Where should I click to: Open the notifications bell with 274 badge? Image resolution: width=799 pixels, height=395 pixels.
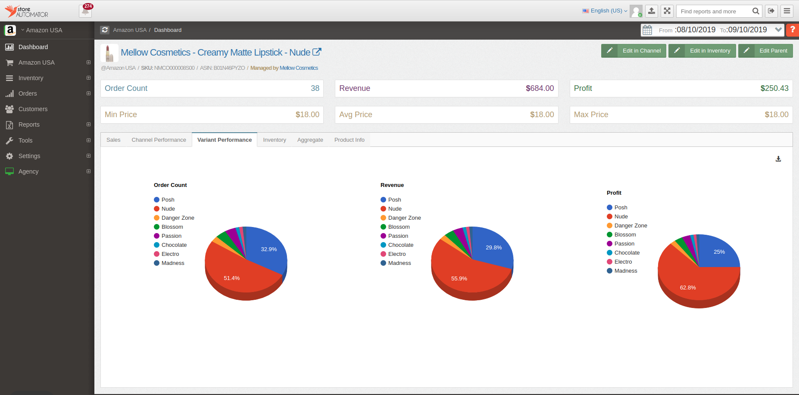click(x=85, y=11)
